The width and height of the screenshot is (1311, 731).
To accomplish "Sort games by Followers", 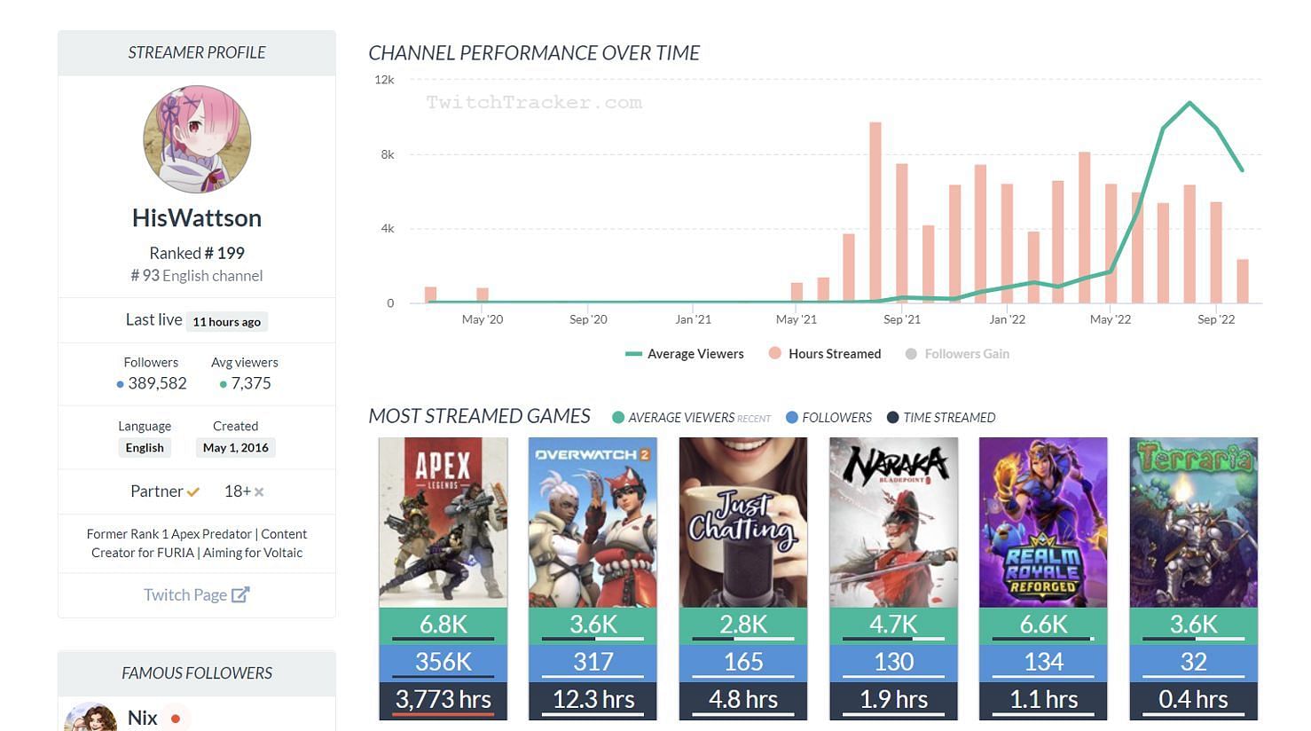I will pyautogui.click(x=828, y=418).
